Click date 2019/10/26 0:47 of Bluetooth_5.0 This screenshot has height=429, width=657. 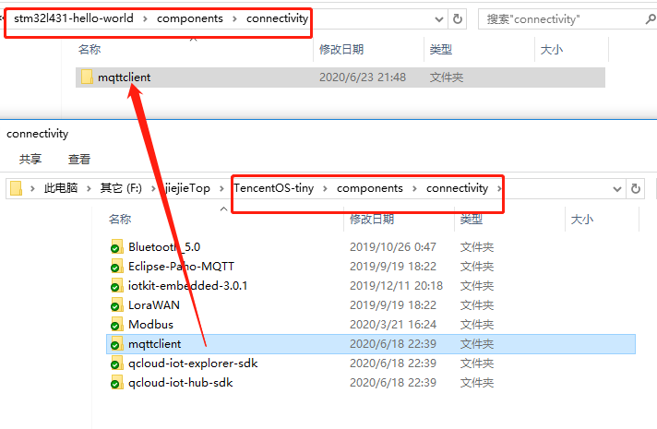(392, 247)
